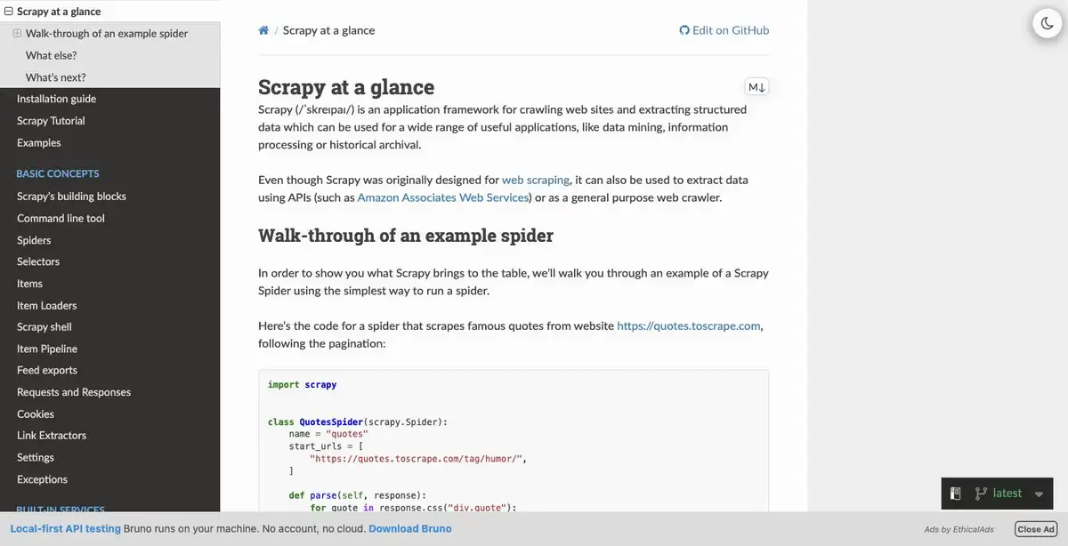The height and width of the screenshot is (546, 1068).
Task: Click the Markdown copy button beside the title
Action: coord(757,87)
